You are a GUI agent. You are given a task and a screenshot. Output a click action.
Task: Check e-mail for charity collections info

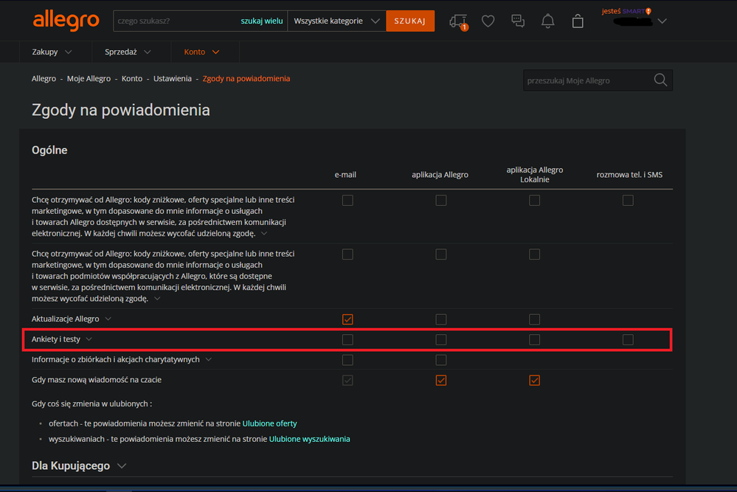[x=347, y=360]
